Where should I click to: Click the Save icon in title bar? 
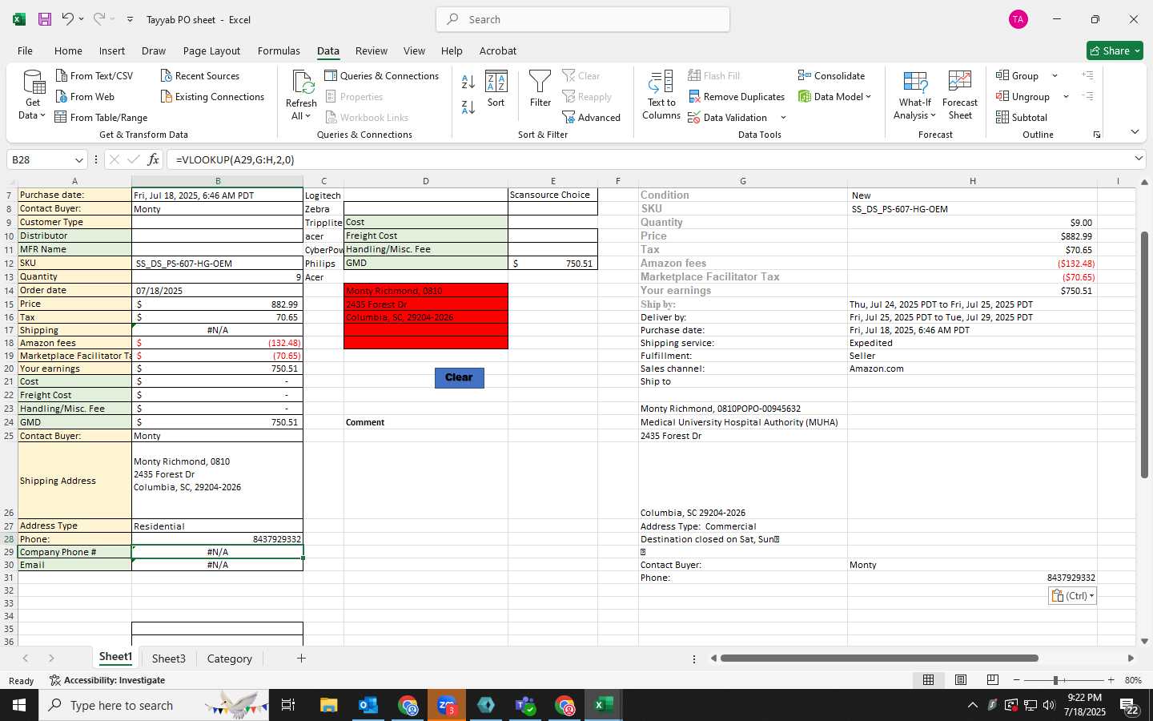pyautogui.click(x=45, y=19)
